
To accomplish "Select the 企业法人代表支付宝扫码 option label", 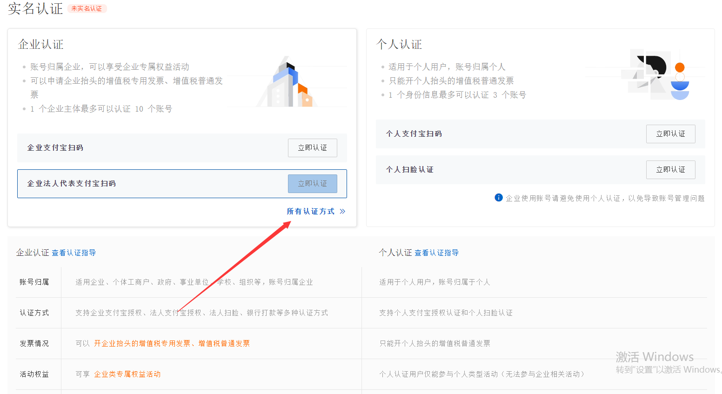I will click(x=72, y=184).
